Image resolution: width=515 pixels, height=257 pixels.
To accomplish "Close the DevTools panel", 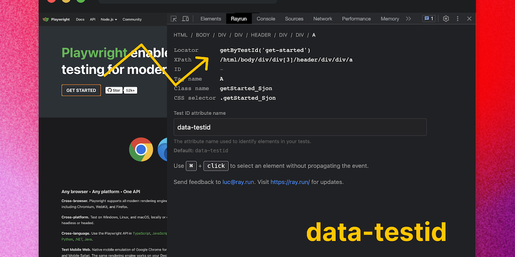I will point(469,19).
